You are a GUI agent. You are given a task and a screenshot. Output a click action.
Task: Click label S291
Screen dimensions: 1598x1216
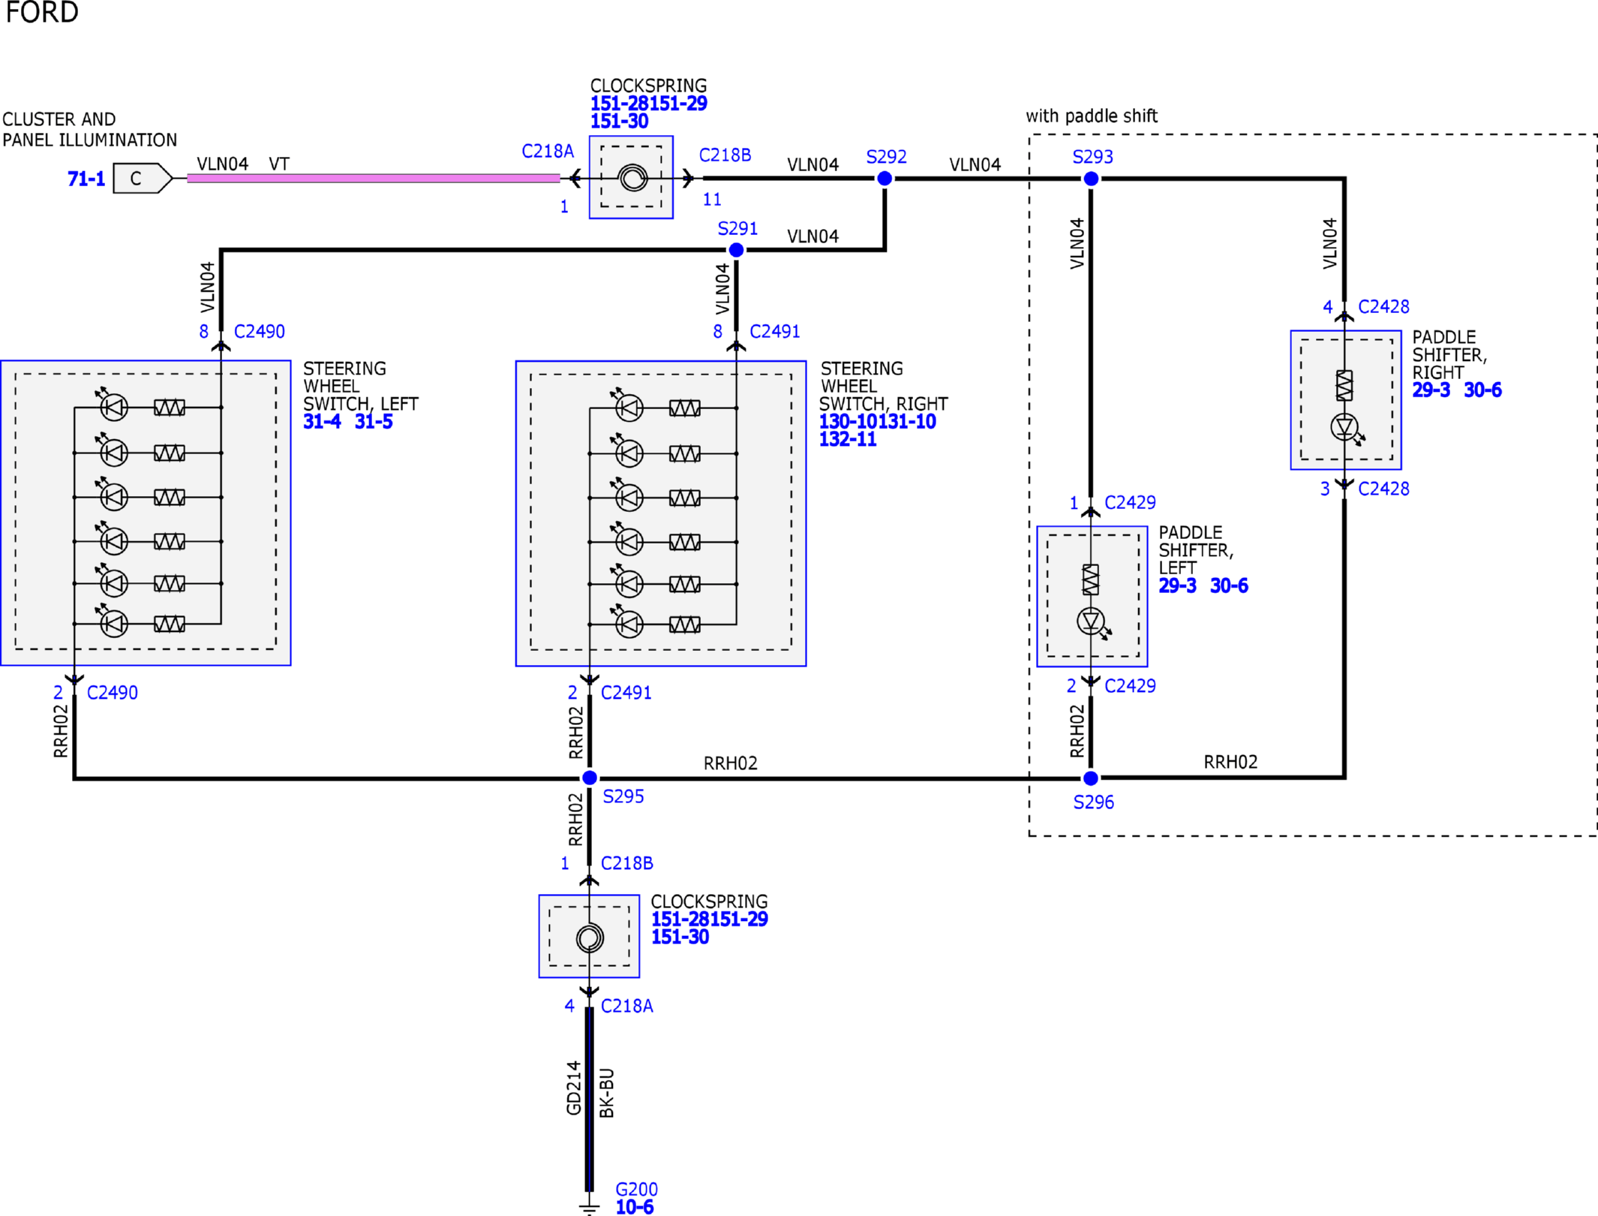point(737,228)
